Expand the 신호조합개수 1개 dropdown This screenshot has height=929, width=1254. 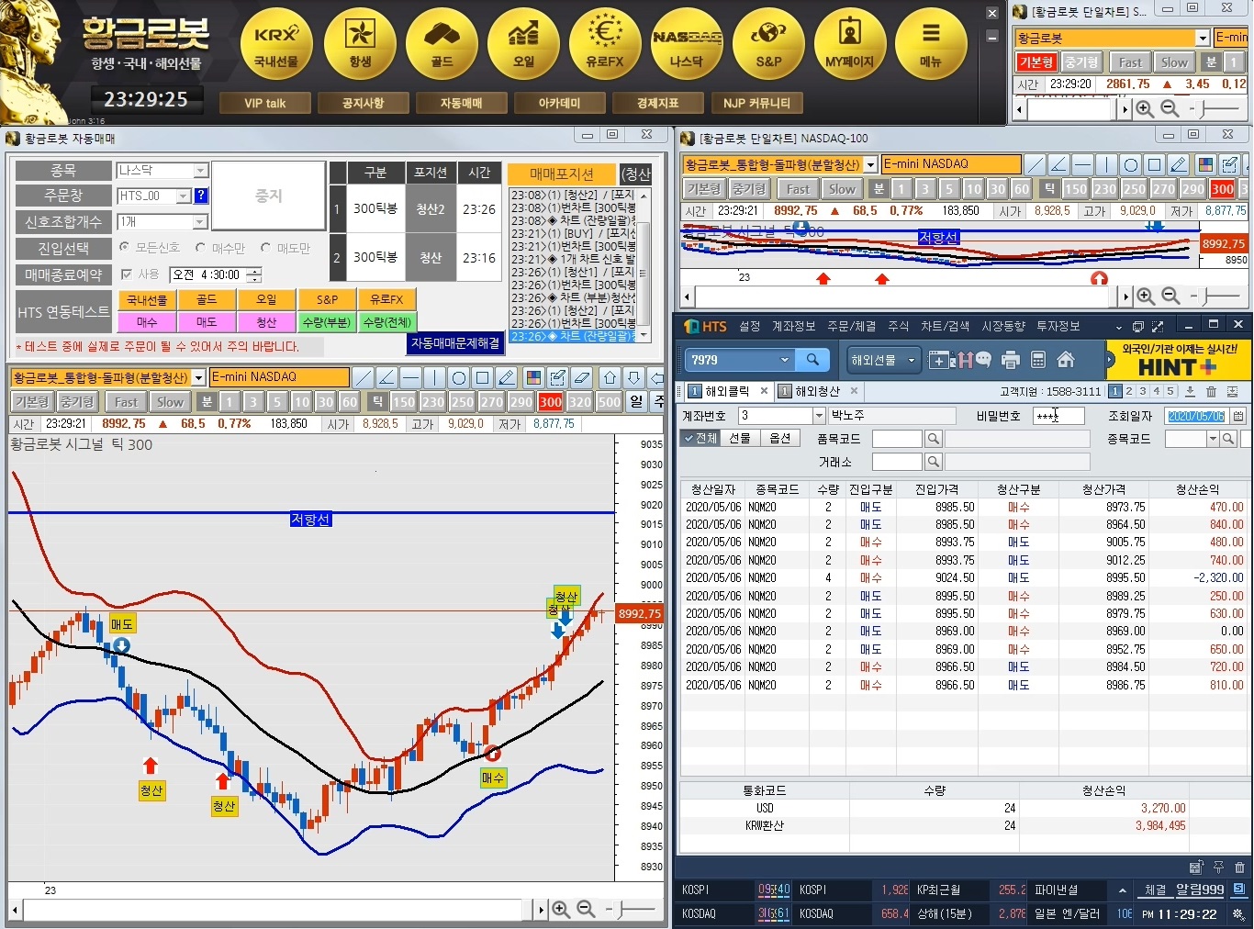click(x=200, y=222)
